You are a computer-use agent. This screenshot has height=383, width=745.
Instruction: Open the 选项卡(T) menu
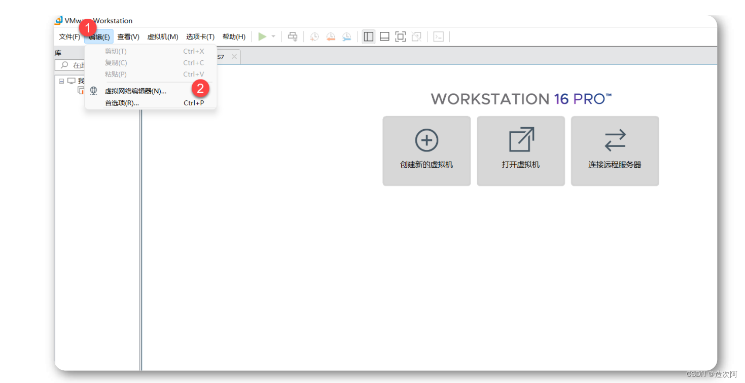(200, 36)
